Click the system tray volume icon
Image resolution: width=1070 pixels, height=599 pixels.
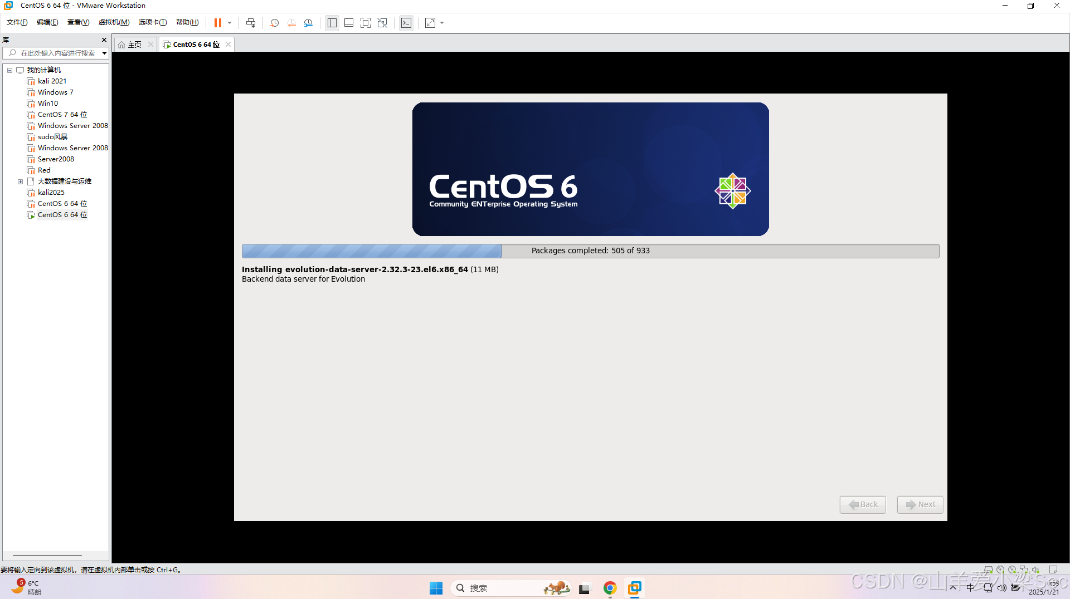point(1002,588)
